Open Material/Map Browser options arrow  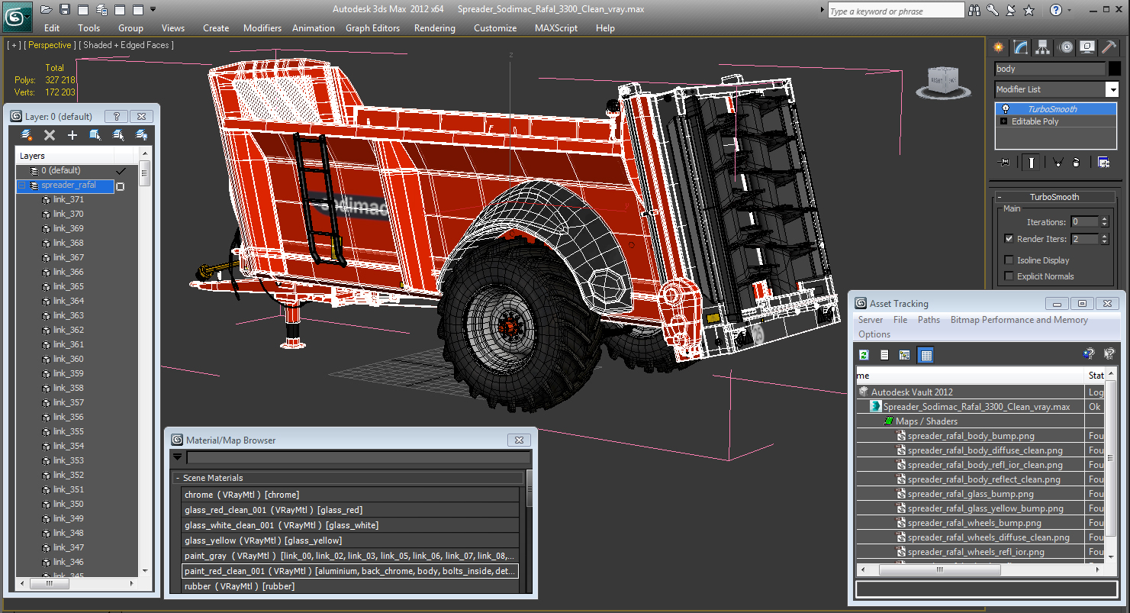178,457
